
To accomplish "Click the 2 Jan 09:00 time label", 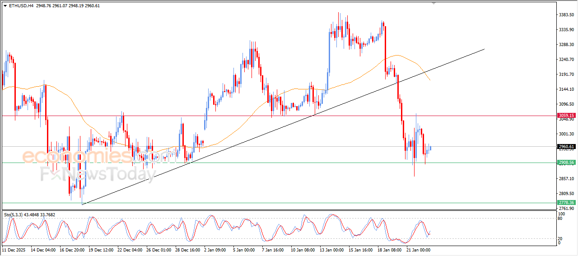I will click(x=214, y=249).
